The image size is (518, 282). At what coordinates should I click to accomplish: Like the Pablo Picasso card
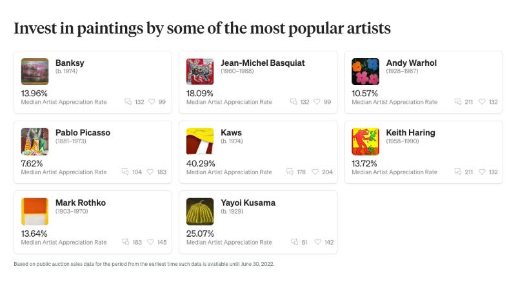(x=150, y=172)
